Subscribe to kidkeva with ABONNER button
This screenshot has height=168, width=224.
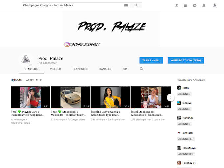point(184,109)
